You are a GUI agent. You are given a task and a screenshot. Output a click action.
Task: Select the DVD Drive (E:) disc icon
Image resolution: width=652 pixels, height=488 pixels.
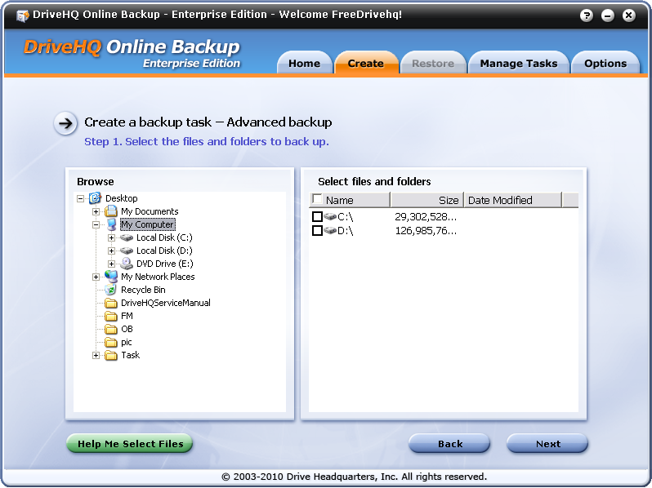click(x=127, y=264)
